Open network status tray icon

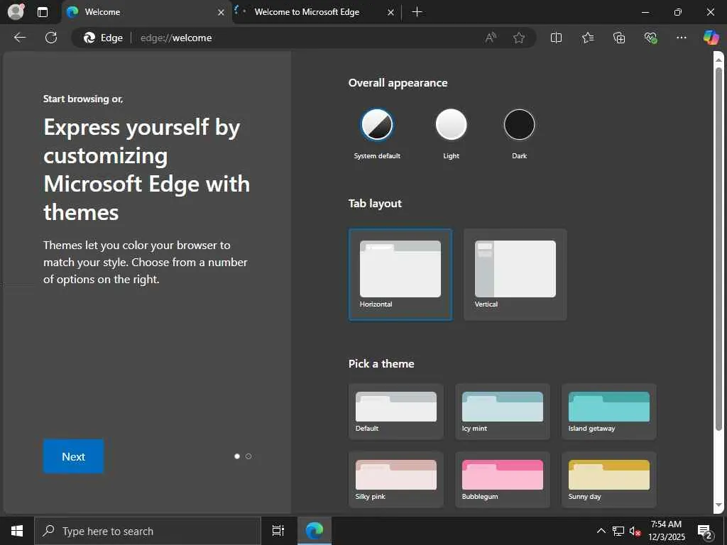(618, 531)
